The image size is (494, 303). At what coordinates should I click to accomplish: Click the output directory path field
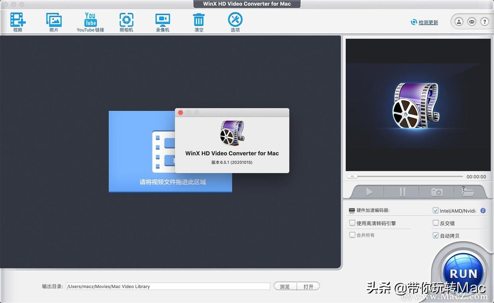tap(167, 286)
